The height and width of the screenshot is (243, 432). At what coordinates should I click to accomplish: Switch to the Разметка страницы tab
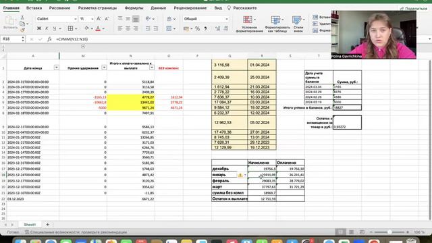97,8
